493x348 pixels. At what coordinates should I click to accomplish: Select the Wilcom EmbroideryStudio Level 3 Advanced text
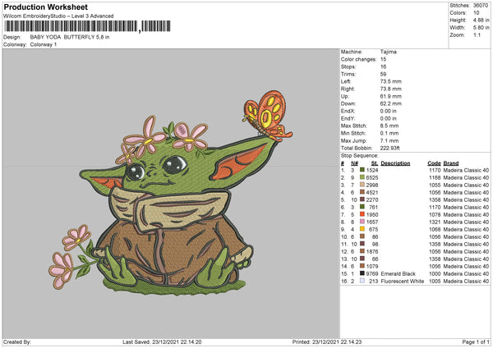click(58, 16)
